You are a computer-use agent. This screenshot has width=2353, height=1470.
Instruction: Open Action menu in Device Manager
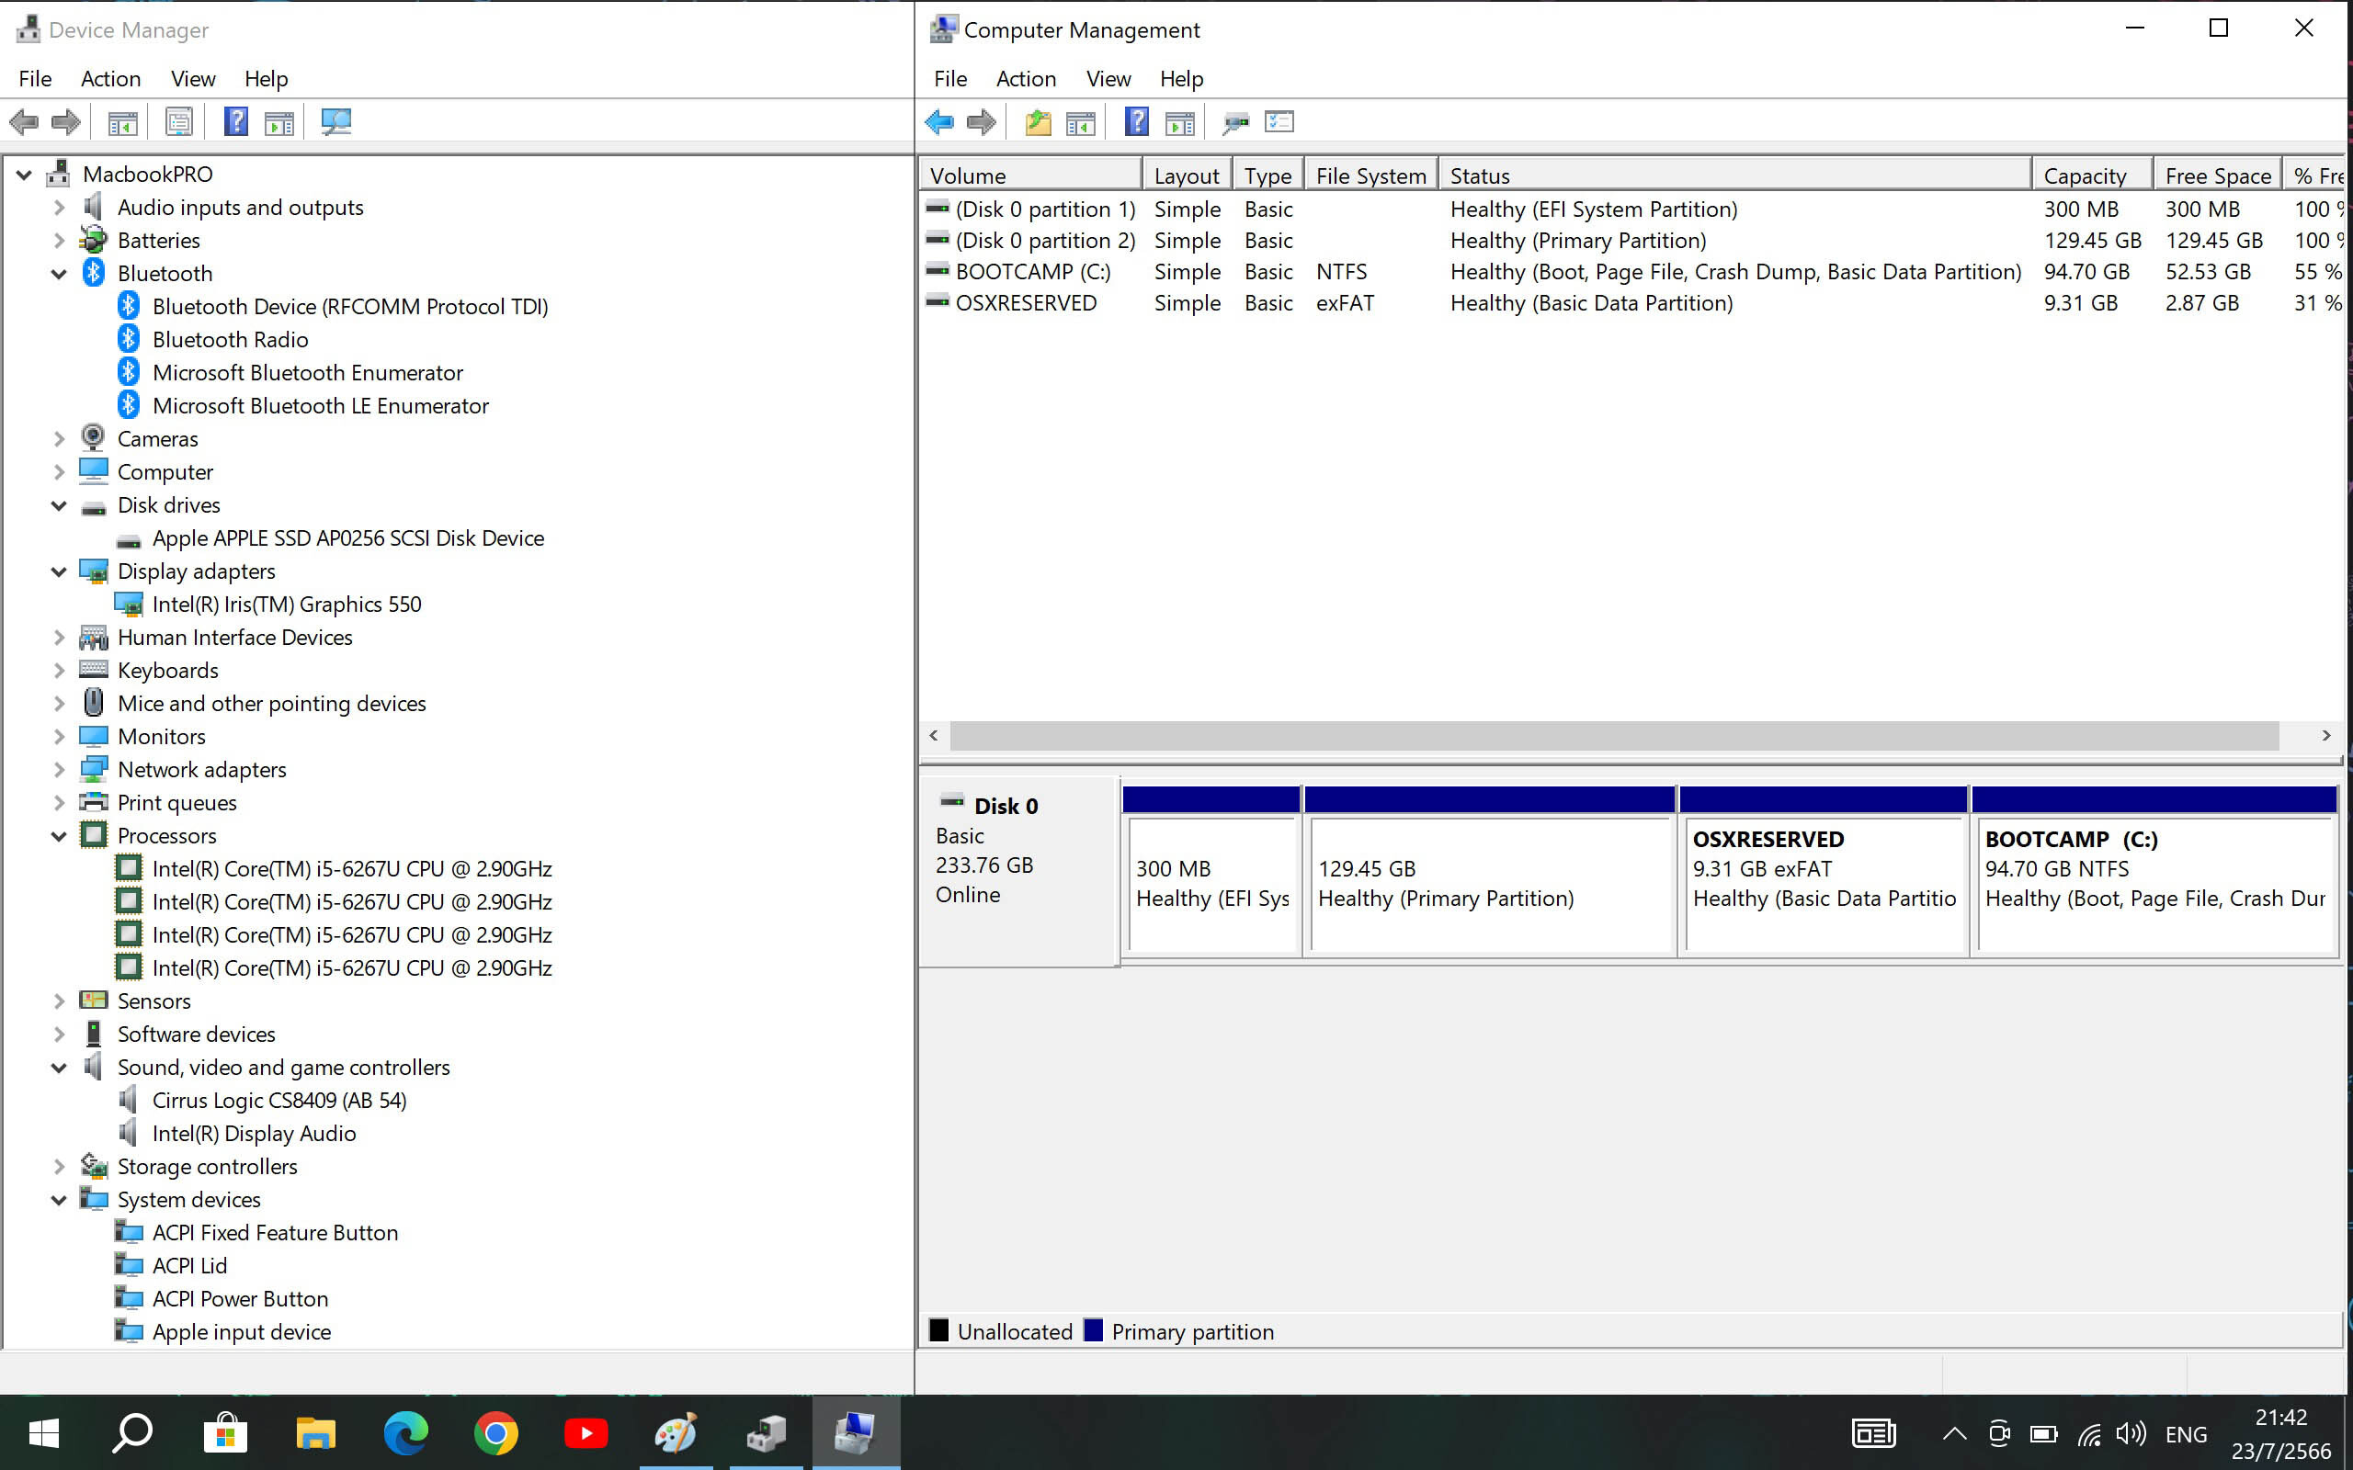tap(111, 79)
